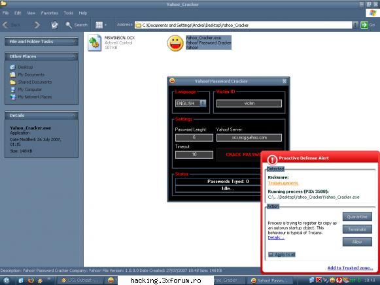The width and height of the screenshot is (380, 285).
Task: Click the Yahoo! Password Cracker title icon
Action: point(172,80)
